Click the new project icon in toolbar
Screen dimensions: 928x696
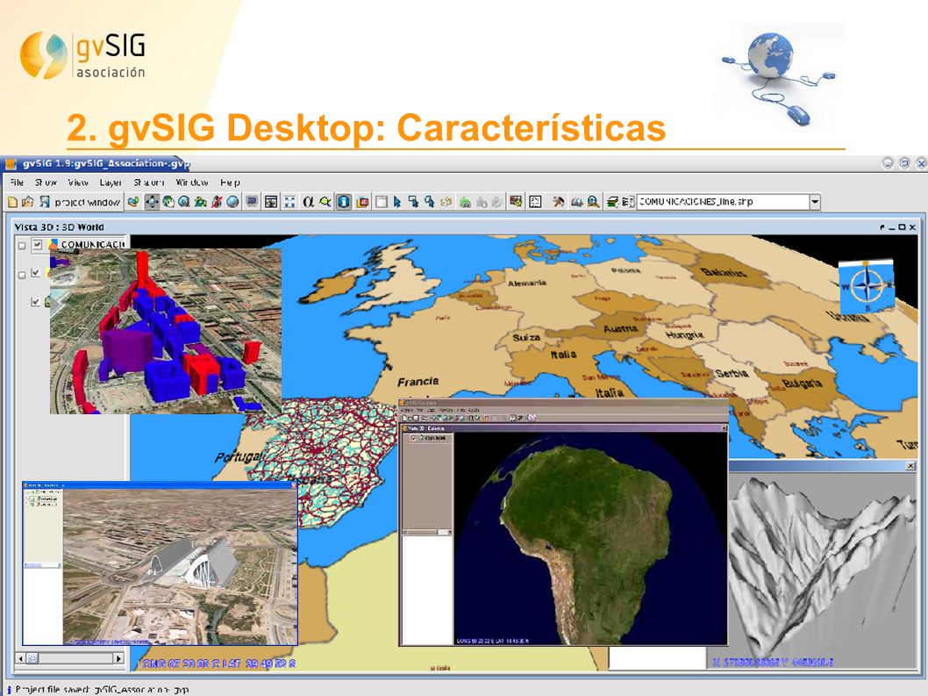(12, 202)
